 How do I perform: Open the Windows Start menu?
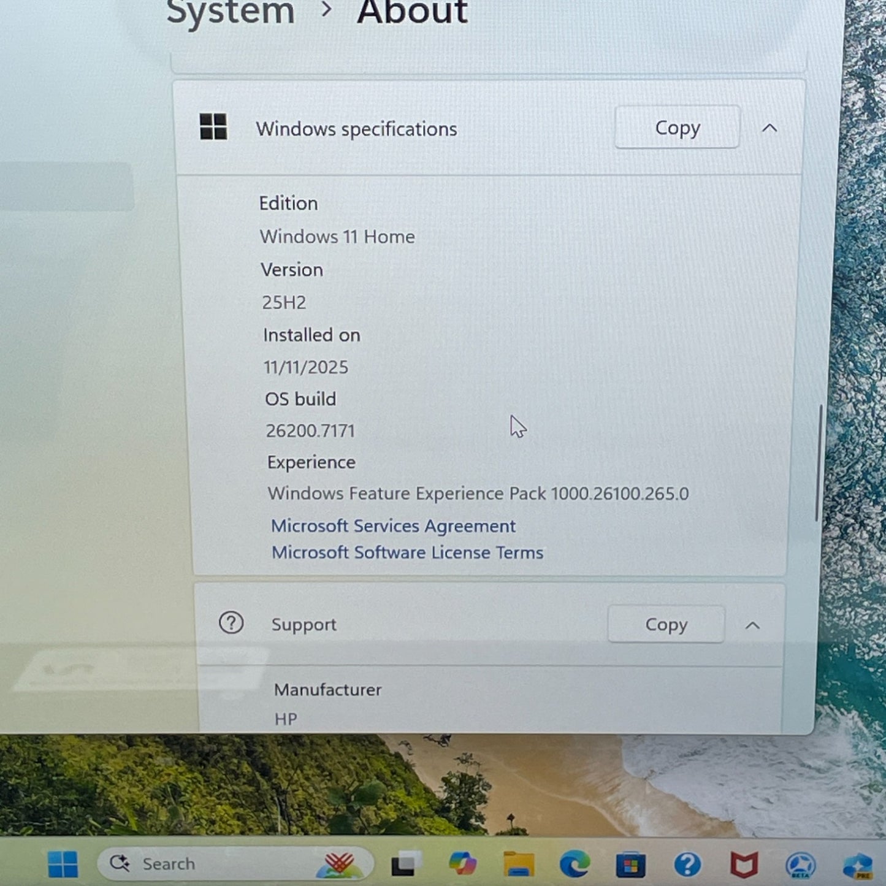click(63, 865)
